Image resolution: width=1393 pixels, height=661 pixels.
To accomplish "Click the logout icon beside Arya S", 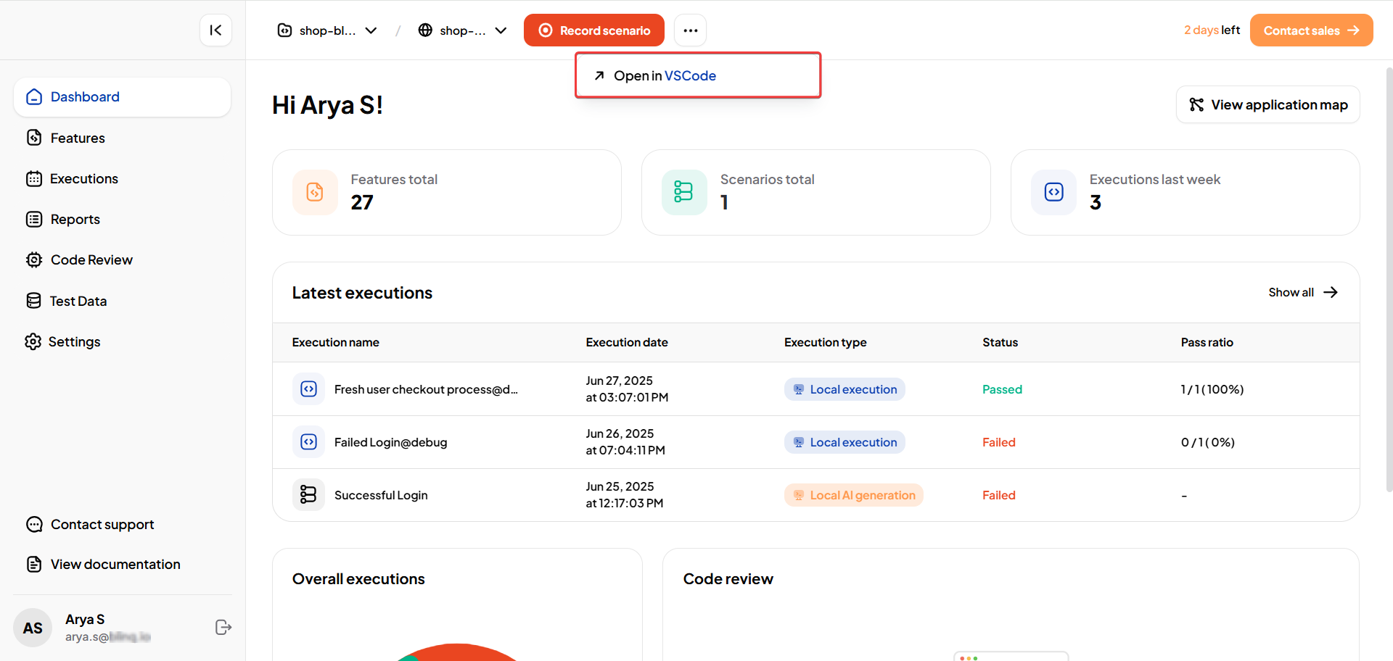I will coord(223,628).
